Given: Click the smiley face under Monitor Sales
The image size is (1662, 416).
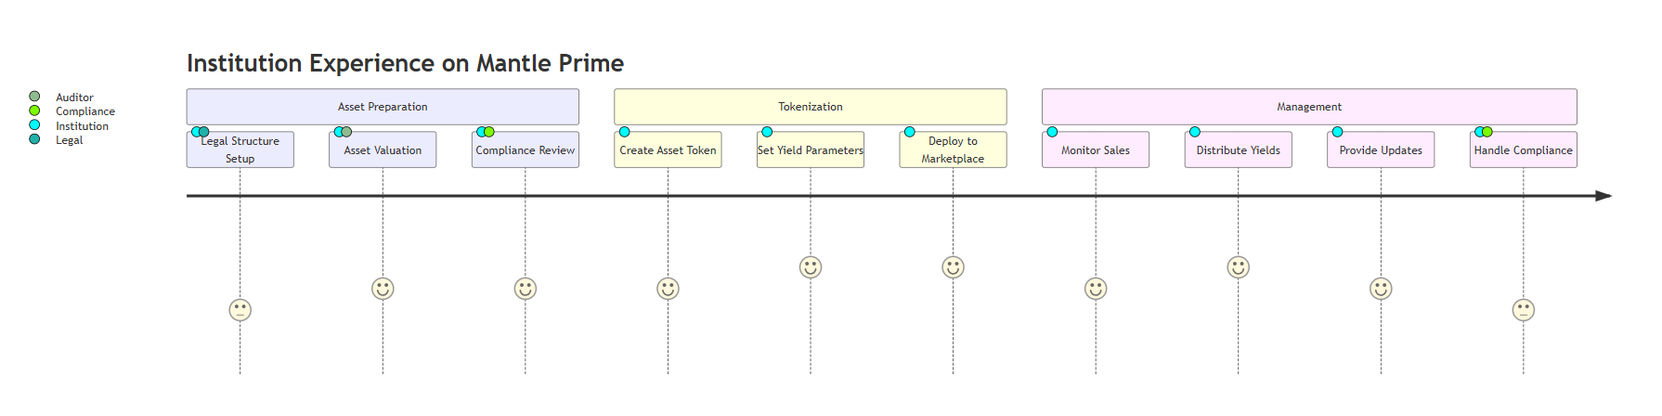Looking at the screenshot, I should pos(1096,289).
